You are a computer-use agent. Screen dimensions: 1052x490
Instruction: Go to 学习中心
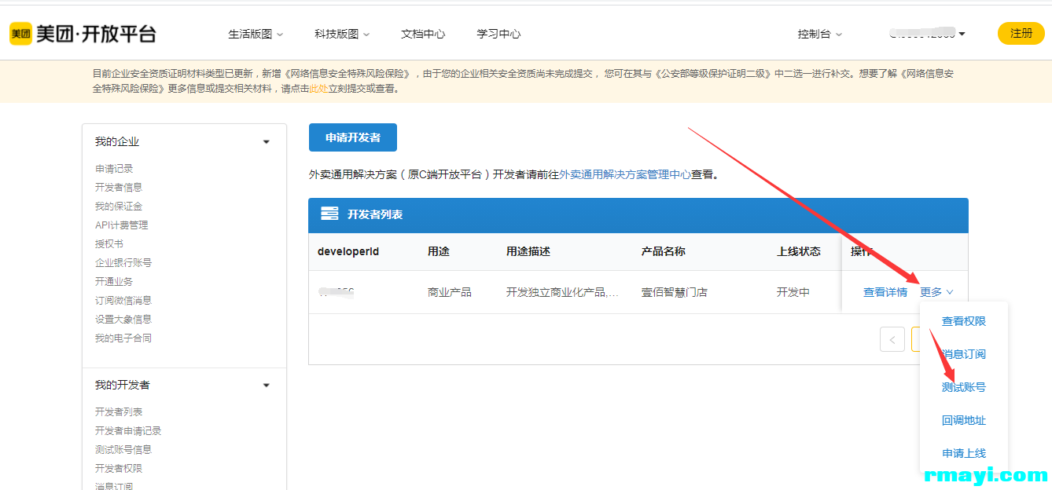click(x=498, y=34)
